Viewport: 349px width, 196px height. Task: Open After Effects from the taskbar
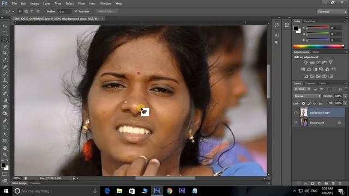pos(182,191)
